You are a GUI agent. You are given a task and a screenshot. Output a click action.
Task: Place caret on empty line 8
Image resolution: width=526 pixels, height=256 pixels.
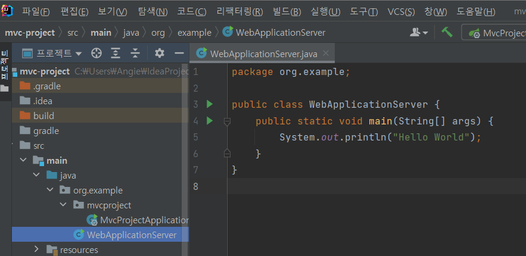(376, 186)
